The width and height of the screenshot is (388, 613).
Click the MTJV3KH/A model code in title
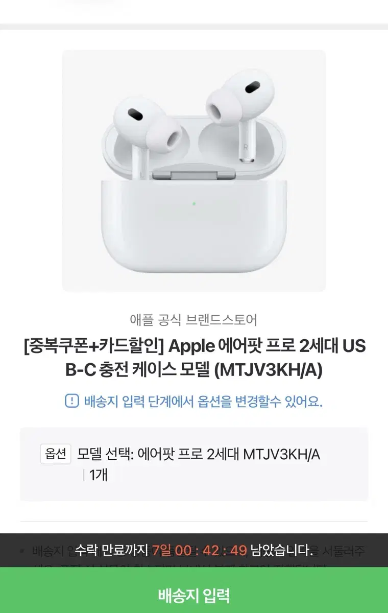(268, 370)
